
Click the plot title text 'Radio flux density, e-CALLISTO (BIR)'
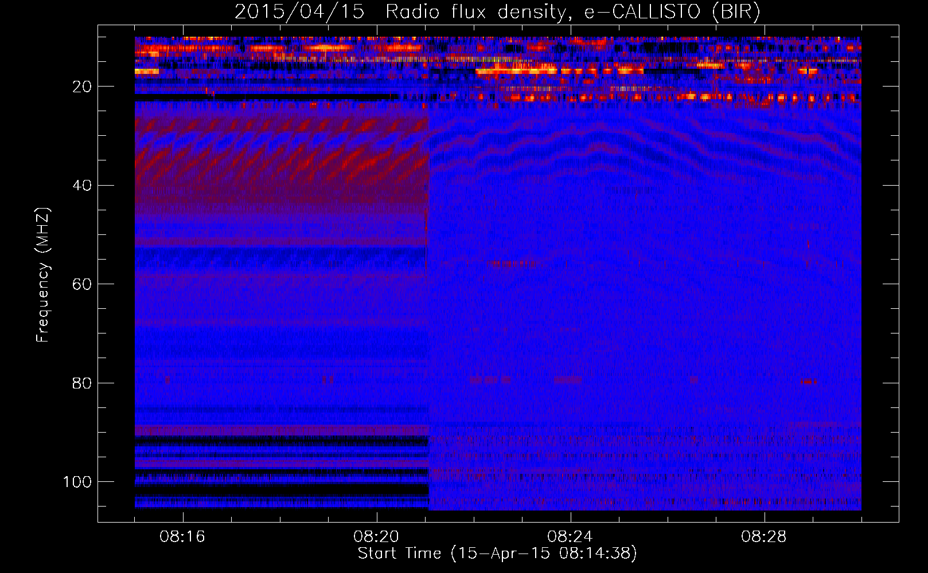(572, 12)
